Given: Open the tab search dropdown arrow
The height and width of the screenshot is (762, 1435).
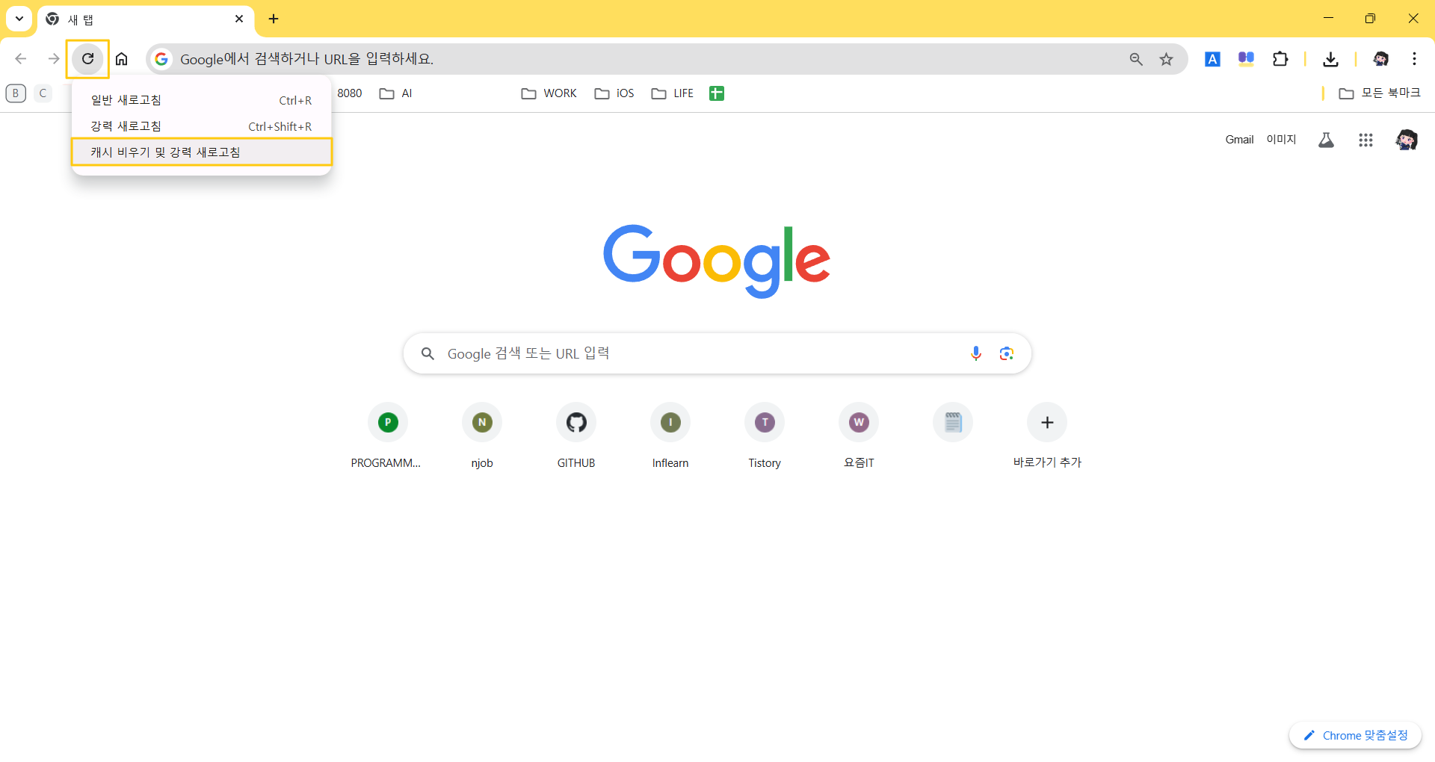Looking at the screenshot, I should click(19, 19).
